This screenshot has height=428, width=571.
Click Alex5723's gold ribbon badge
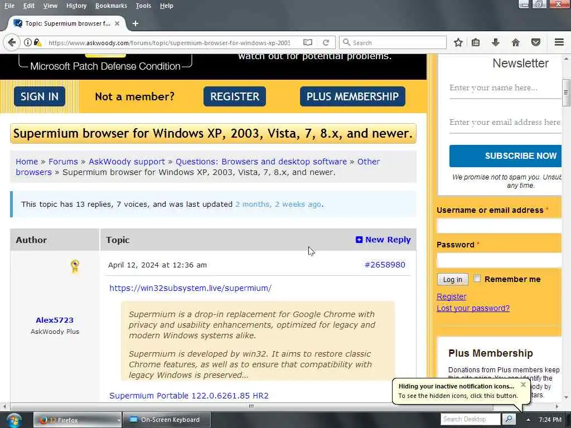75,266
